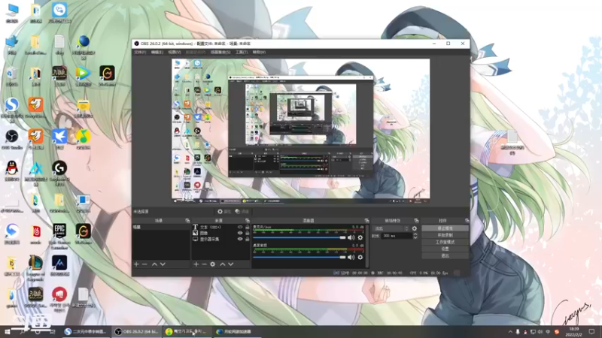Screen dimensions: 602x338
Task: Move source down in Sources panel
Action: (x=231, y=264)
